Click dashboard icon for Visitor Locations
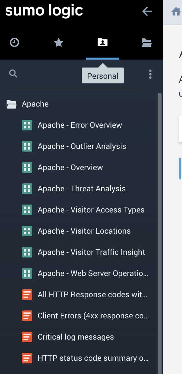Image resolution: width=182 pixels, height=374 pixels. 27,231
